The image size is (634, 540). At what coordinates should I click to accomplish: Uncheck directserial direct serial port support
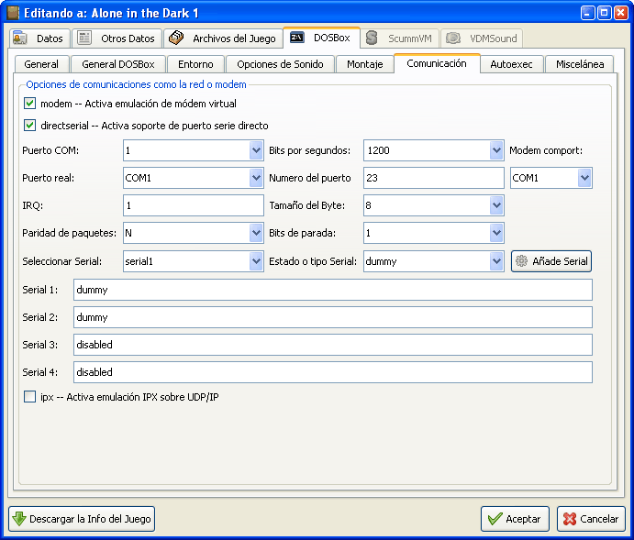[x=29, y=126]
